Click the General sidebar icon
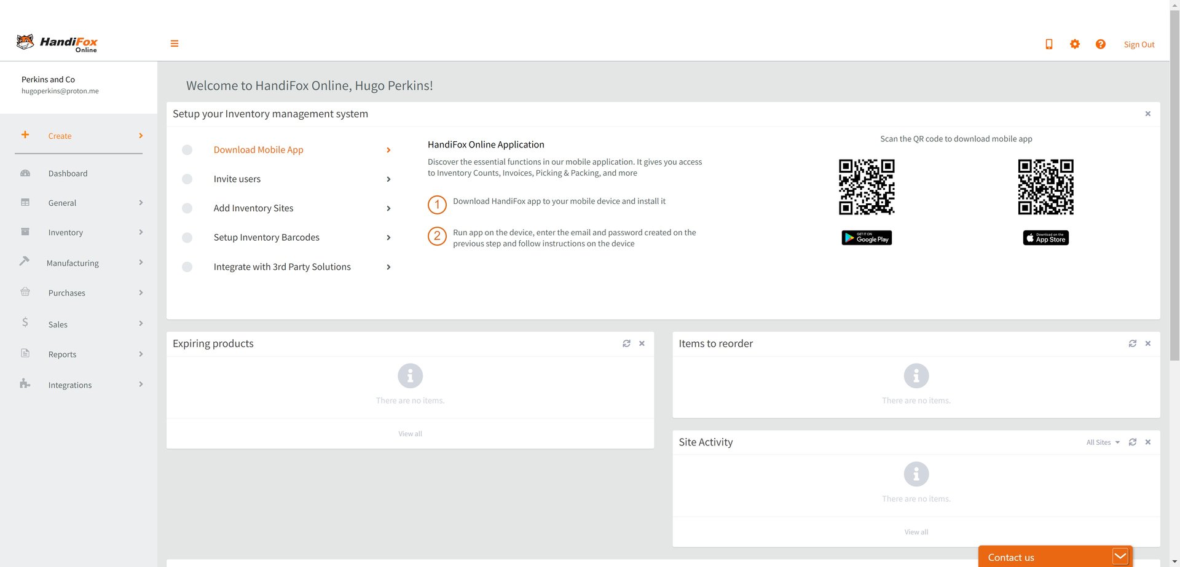1180x567 pixels. (x=25, y=202)
